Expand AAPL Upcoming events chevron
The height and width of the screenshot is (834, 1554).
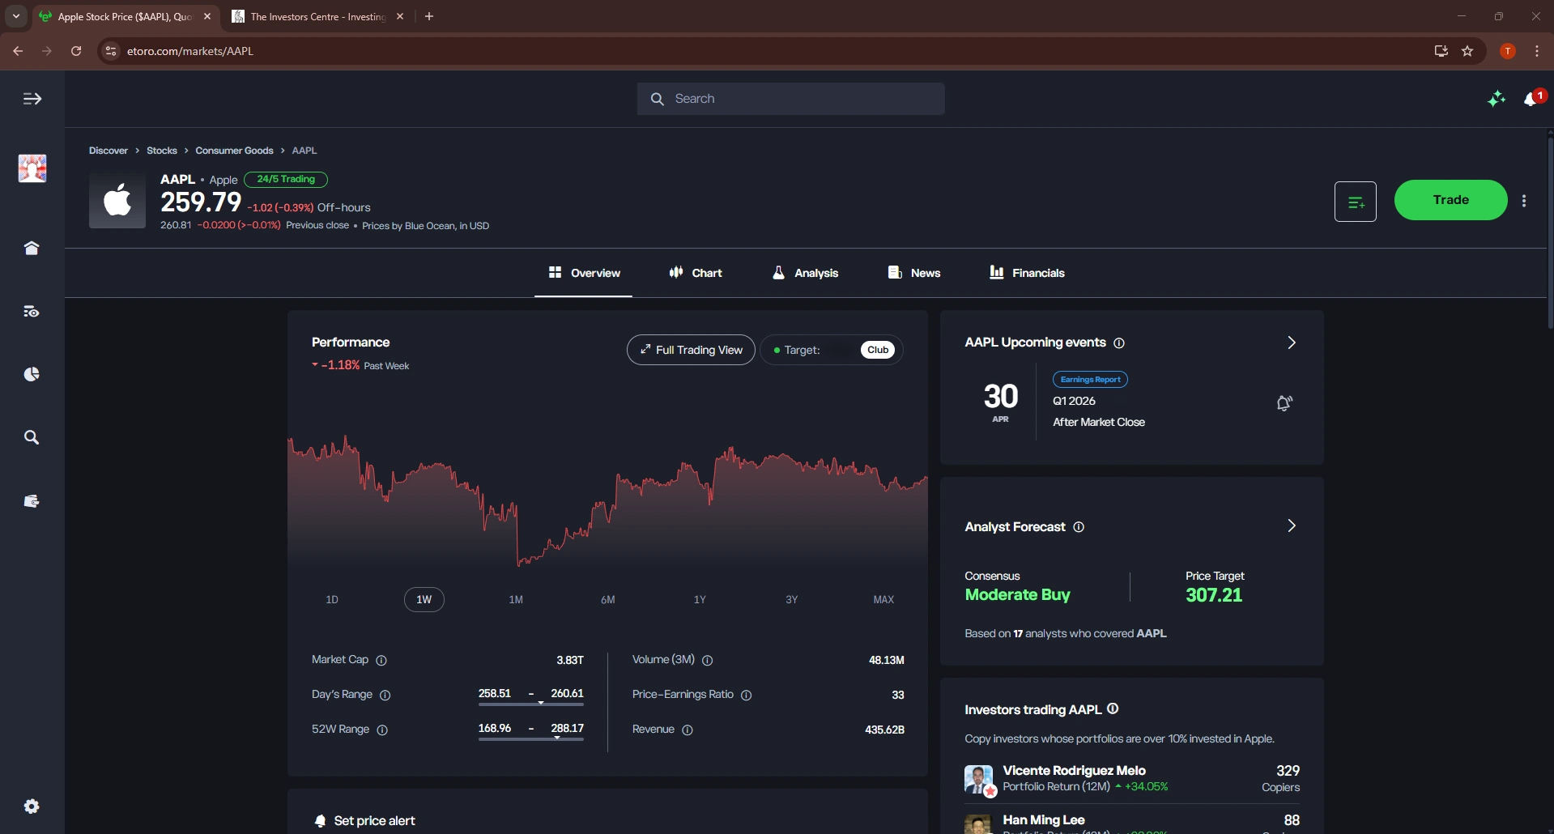pyautogui.click(x=1292, y=343)
